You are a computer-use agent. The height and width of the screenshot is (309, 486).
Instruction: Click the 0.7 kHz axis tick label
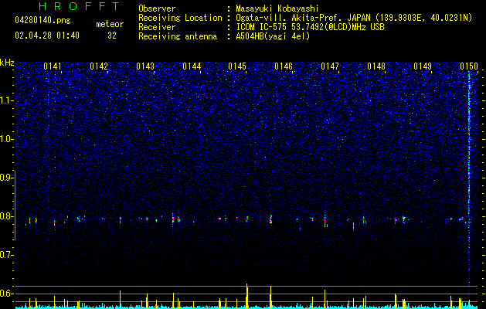coord(5,255)
